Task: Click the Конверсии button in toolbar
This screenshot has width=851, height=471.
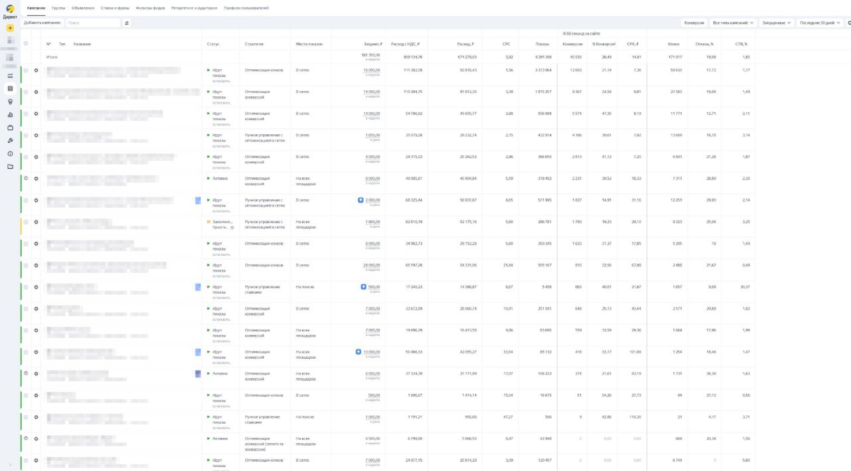Action: coord(694,23)
